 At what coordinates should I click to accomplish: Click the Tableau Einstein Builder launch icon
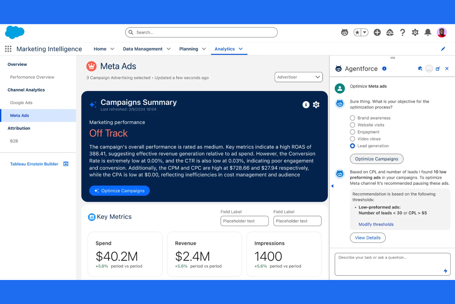[x=66, y=164]
